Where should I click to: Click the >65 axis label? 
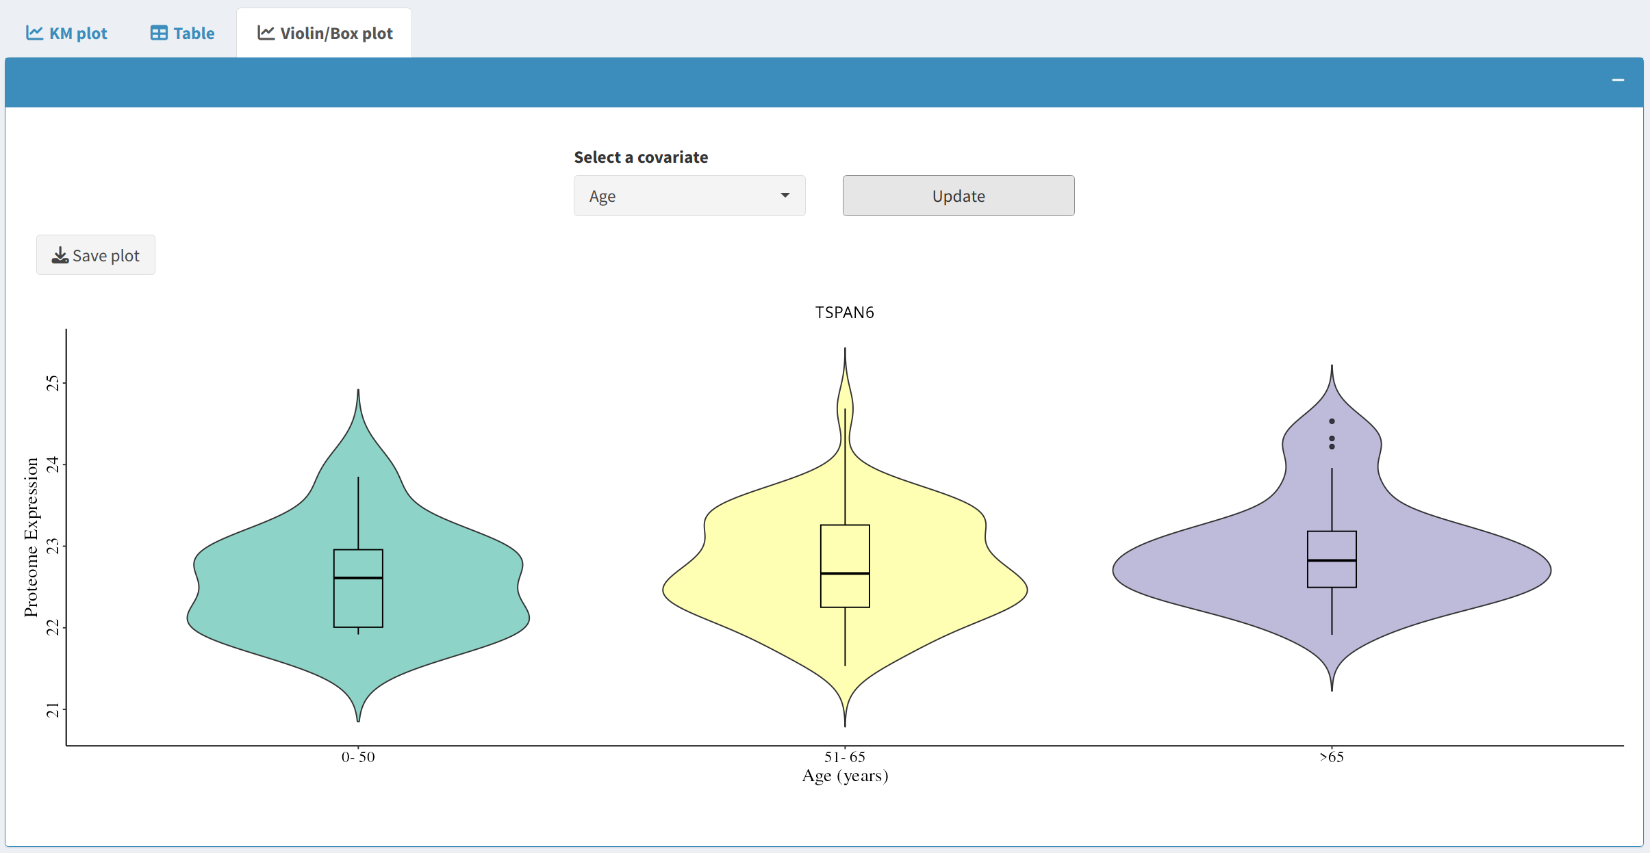point(1332,757)
